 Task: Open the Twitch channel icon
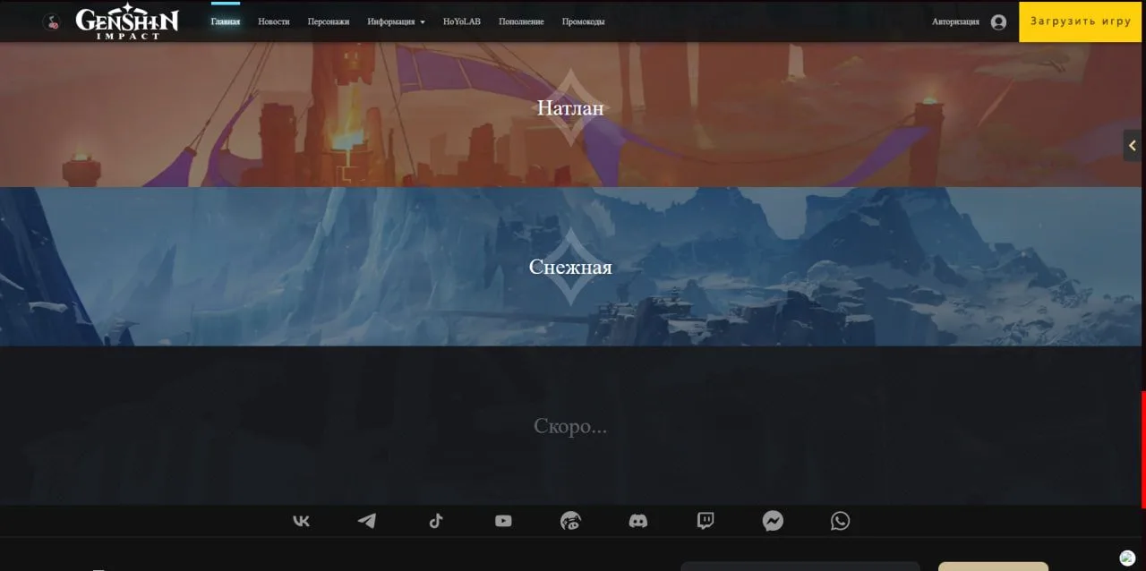[706, 521]
